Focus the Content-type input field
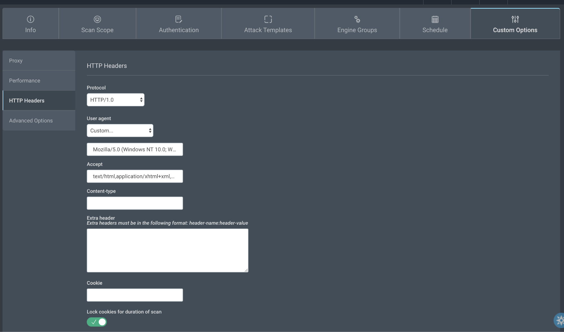This screenshot has width=564, height=332. coord(135,203)
